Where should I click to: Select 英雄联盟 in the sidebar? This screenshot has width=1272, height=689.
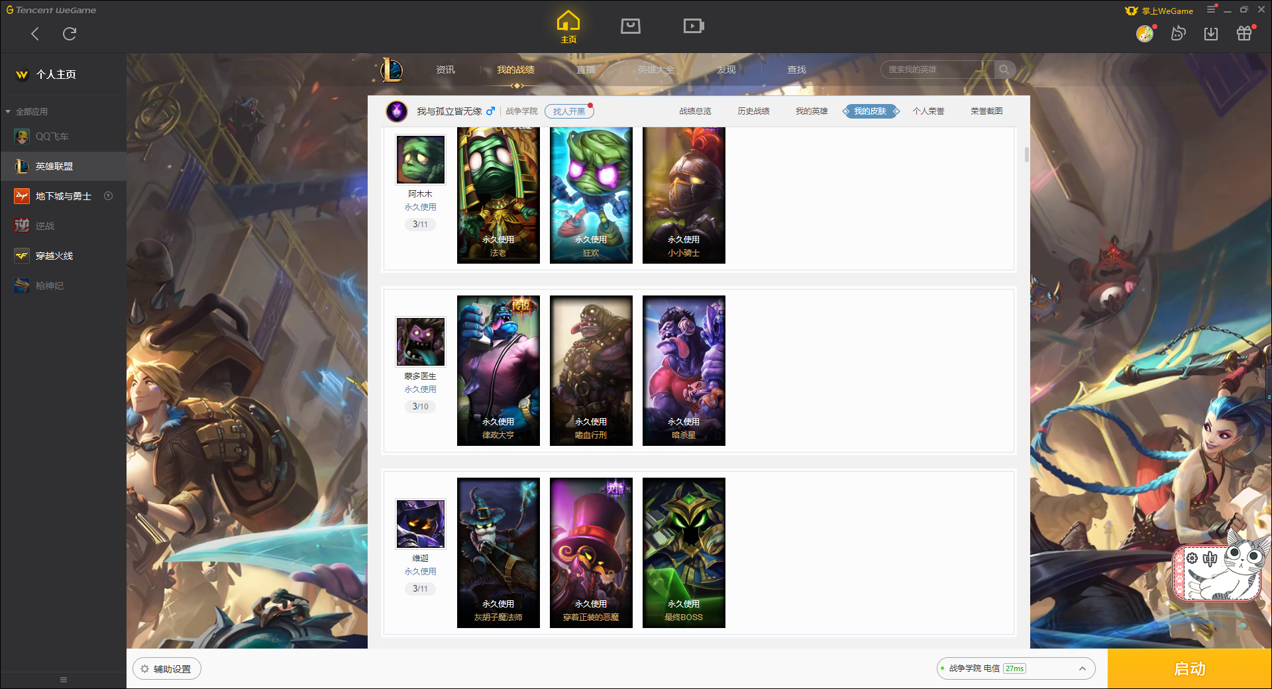[x=64, y=166]
